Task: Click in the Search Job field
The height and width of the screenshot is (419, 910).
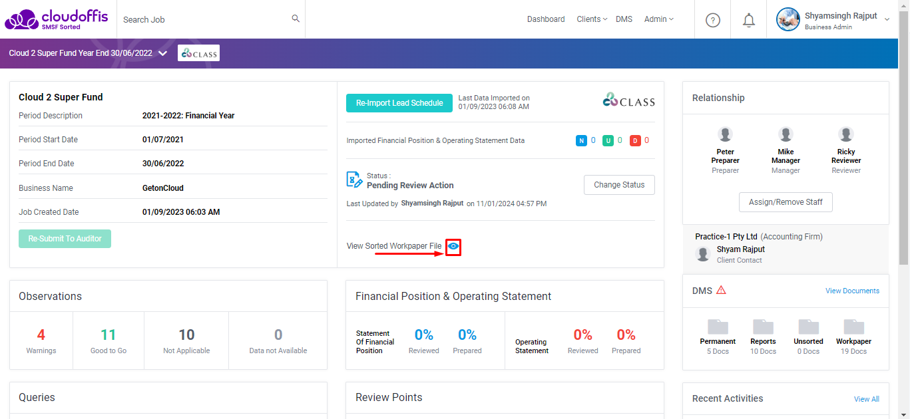Action: 203,19
